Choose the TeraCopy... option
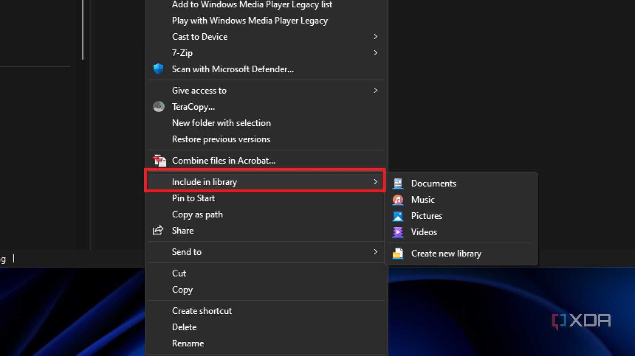Screen dimensions: 635x356 click(x=267, y=106)
